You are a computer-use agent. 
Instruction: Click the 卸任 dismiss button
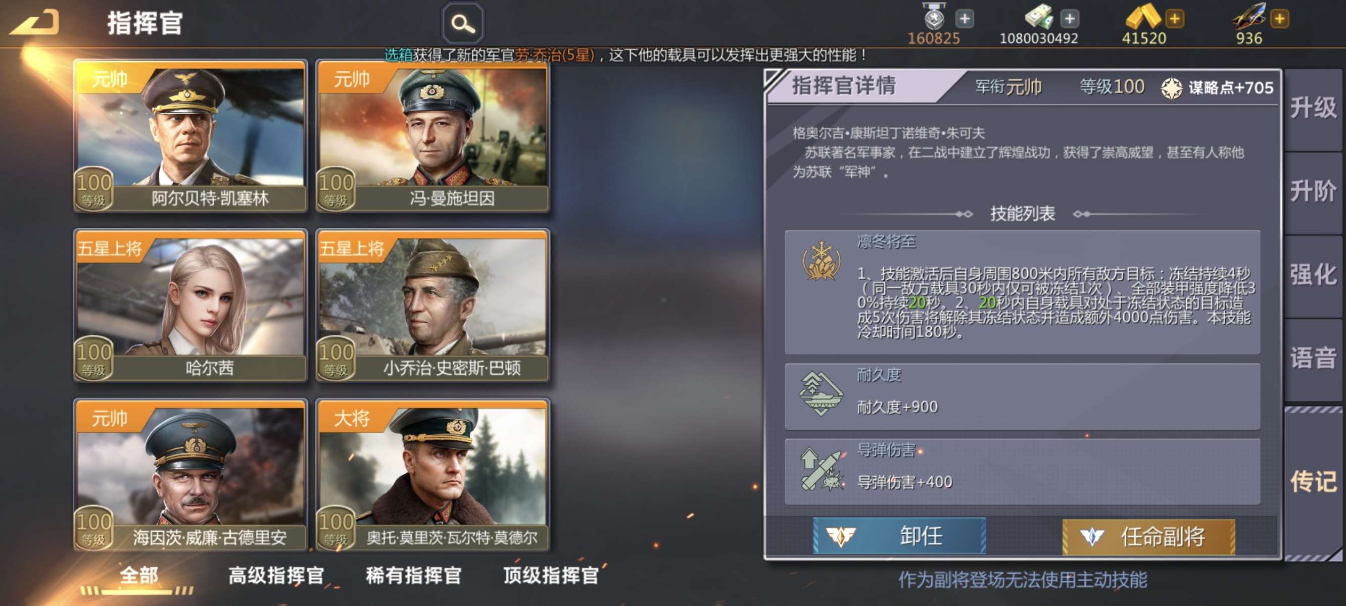tap(899, 536)
